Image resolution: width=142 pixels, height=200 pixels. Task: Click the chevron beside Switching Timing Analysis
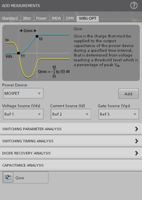[x=137, y=141]
